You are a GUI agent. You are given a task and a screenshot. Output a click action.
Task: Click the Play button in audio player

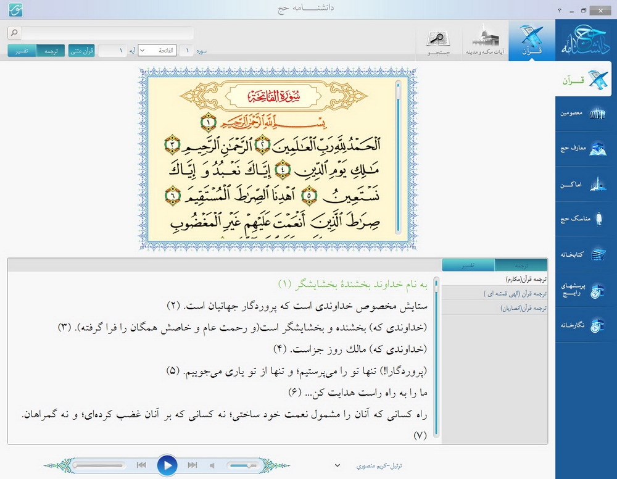[x=167, y=465]
